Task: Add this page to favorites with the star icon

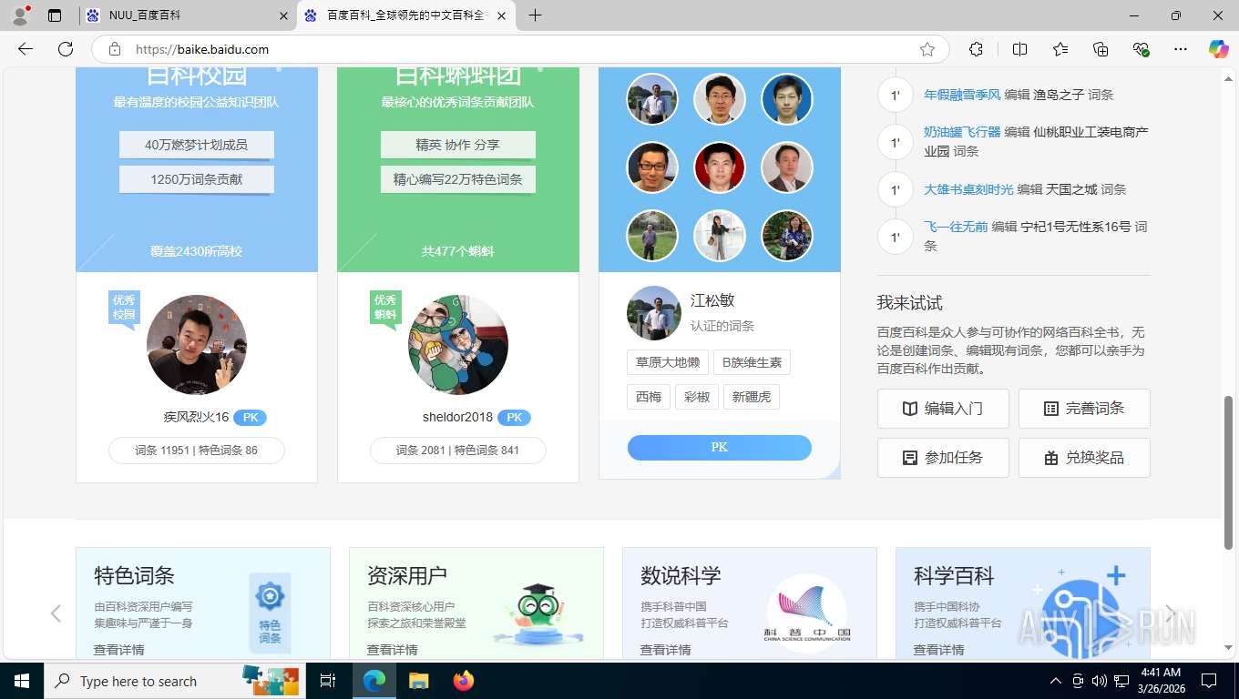Action: [x=927, y=49]
